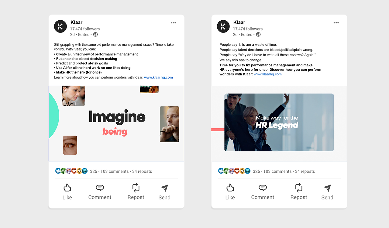View the reaction icons on the left post
389x228 pixels.
click(71, 171)
